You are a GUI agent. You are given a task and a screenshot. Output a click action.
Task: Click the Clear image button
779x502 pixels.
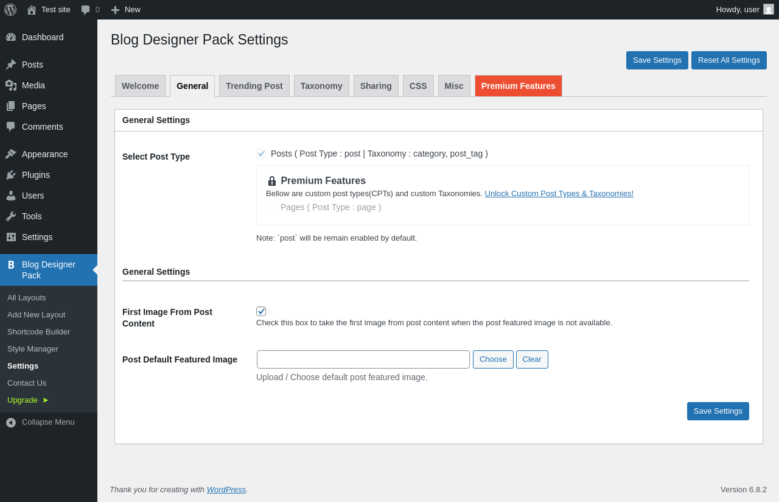(x=532, y=359)
